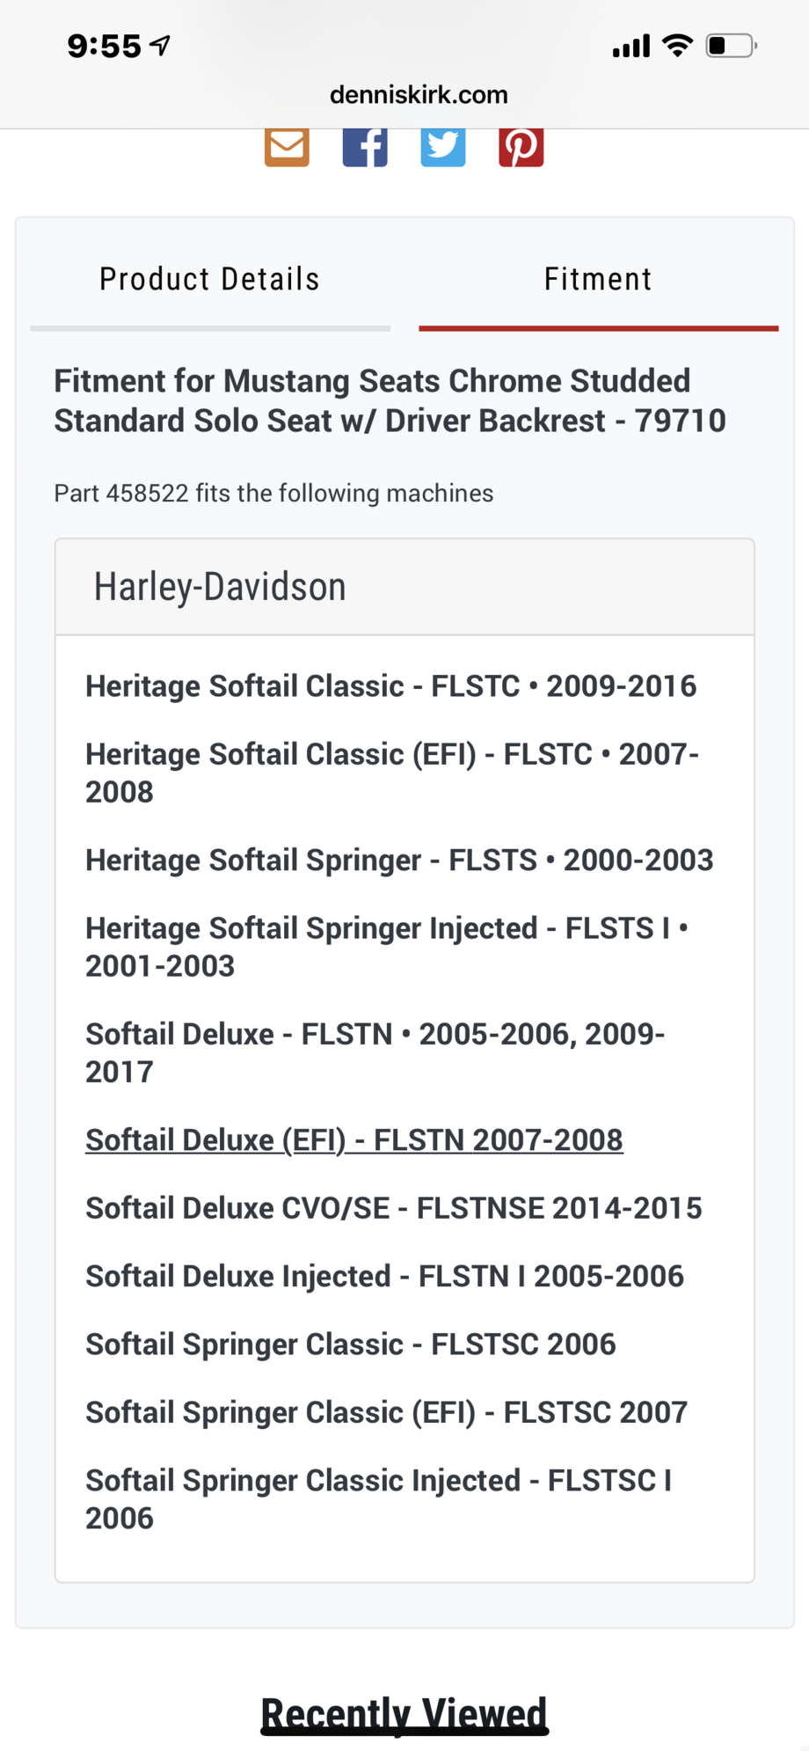Collapse the Harley-Davidson fitment header

(x=404, y=587)
